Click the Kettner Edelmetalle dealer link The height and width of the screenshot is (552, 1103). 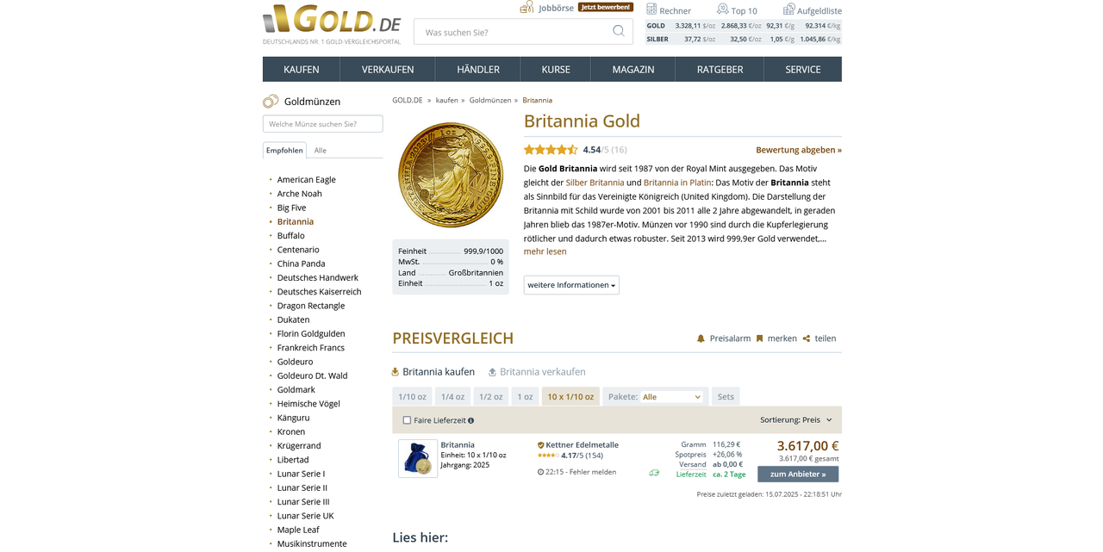point(582,445)
